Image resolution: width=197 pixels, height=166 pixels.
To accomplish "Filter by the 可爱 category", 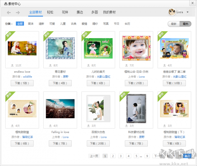I will click(x=52, y=24).
